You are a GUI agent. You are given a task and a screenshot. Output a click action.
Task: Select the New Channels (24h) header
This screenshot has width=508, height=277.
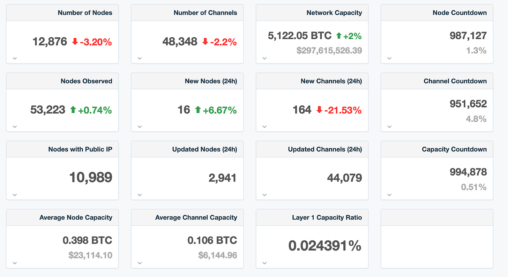click(x=331, y=81)
